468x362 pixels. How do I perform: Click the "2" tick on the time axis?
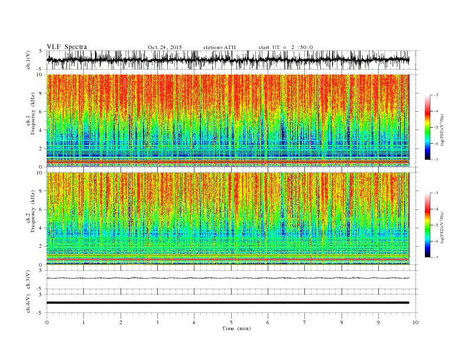[121, 322]
